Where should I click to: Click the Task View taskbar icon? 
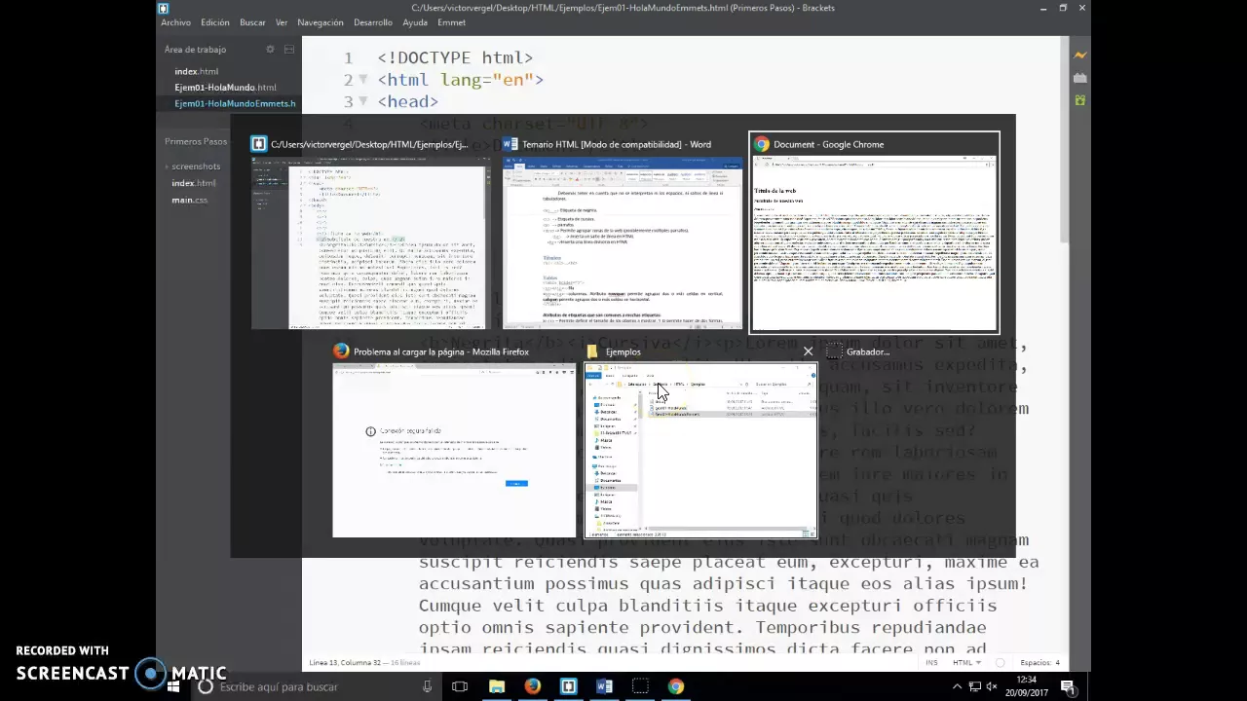(x=460, y=686)
